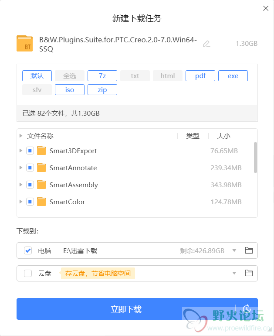Click the edit task name pencil icon

pos(206,44)
